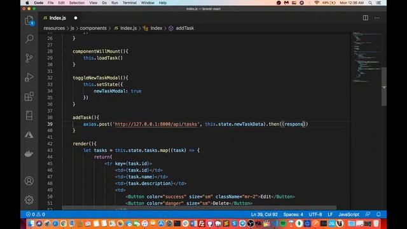The width and height of the screenshot is (407, 229).
Task: Change encoding via UTF-8
Action: coord(315,214)
